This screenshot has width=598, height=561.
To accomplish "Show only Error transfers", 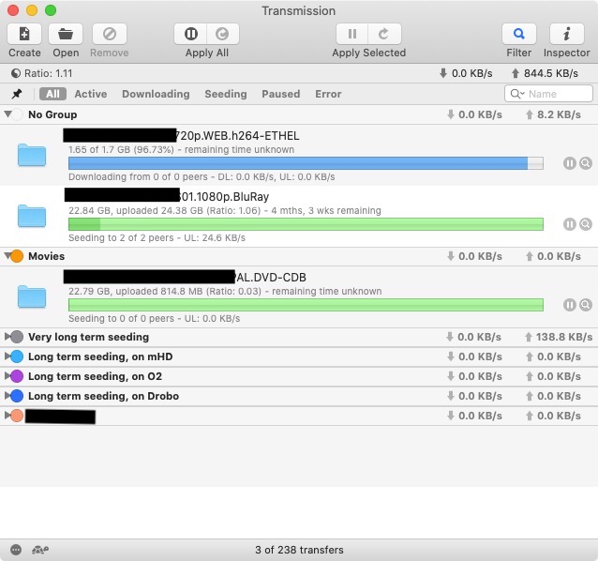I will point(328,94).
